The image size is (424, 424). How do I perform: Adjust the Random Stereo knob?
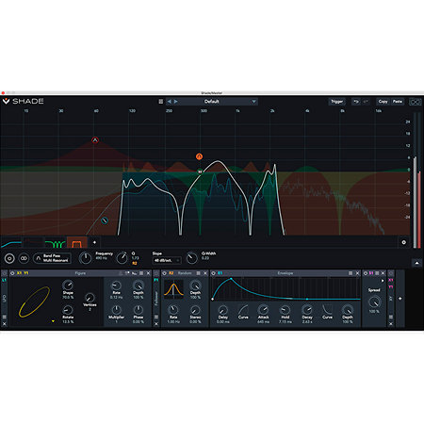tap(195, 310)
